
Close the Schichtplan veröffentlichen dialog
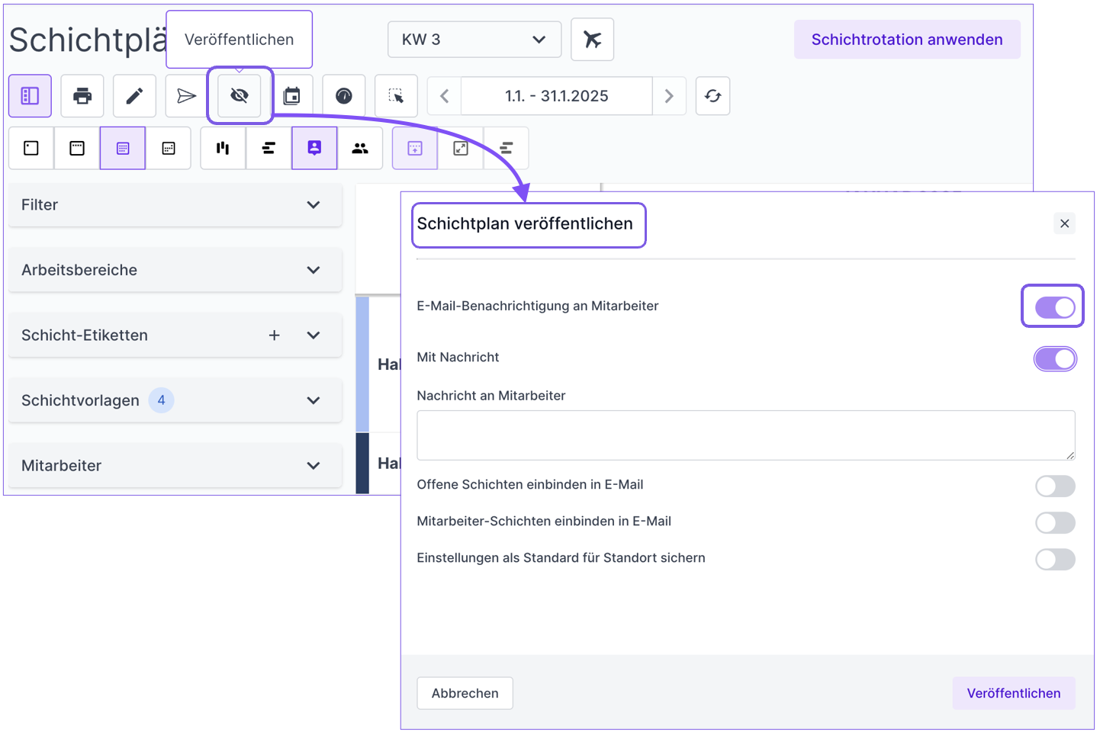coord(1065,223)
